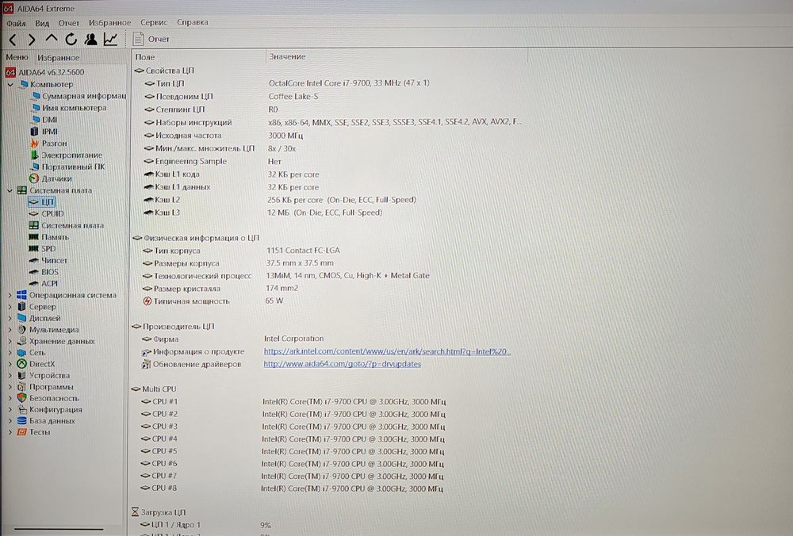Click the CPUID chip icon
Image resolution: width=793 pixels, height=536 pixels.
coord(34,214)
